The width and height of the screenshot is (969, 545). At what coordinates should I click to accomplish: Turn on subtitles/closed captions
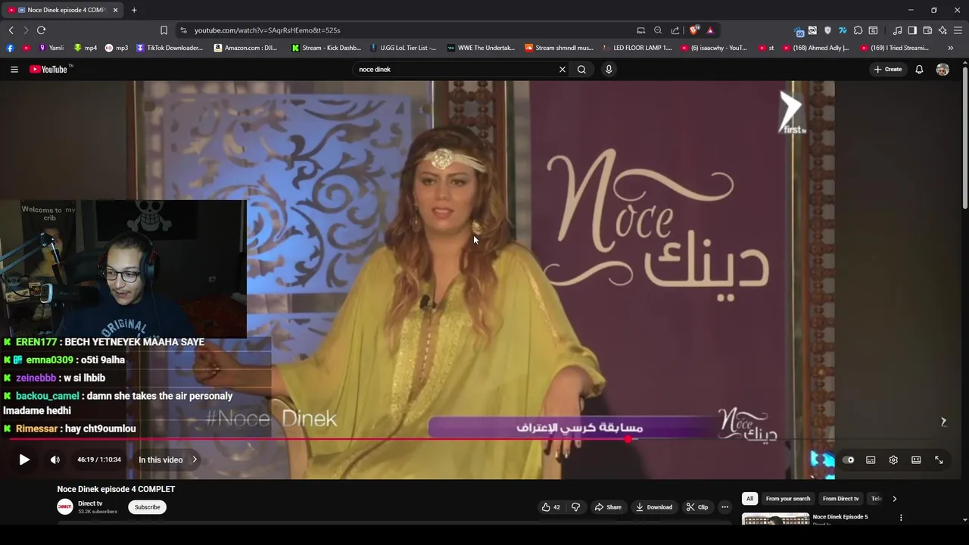click(871, 459)
